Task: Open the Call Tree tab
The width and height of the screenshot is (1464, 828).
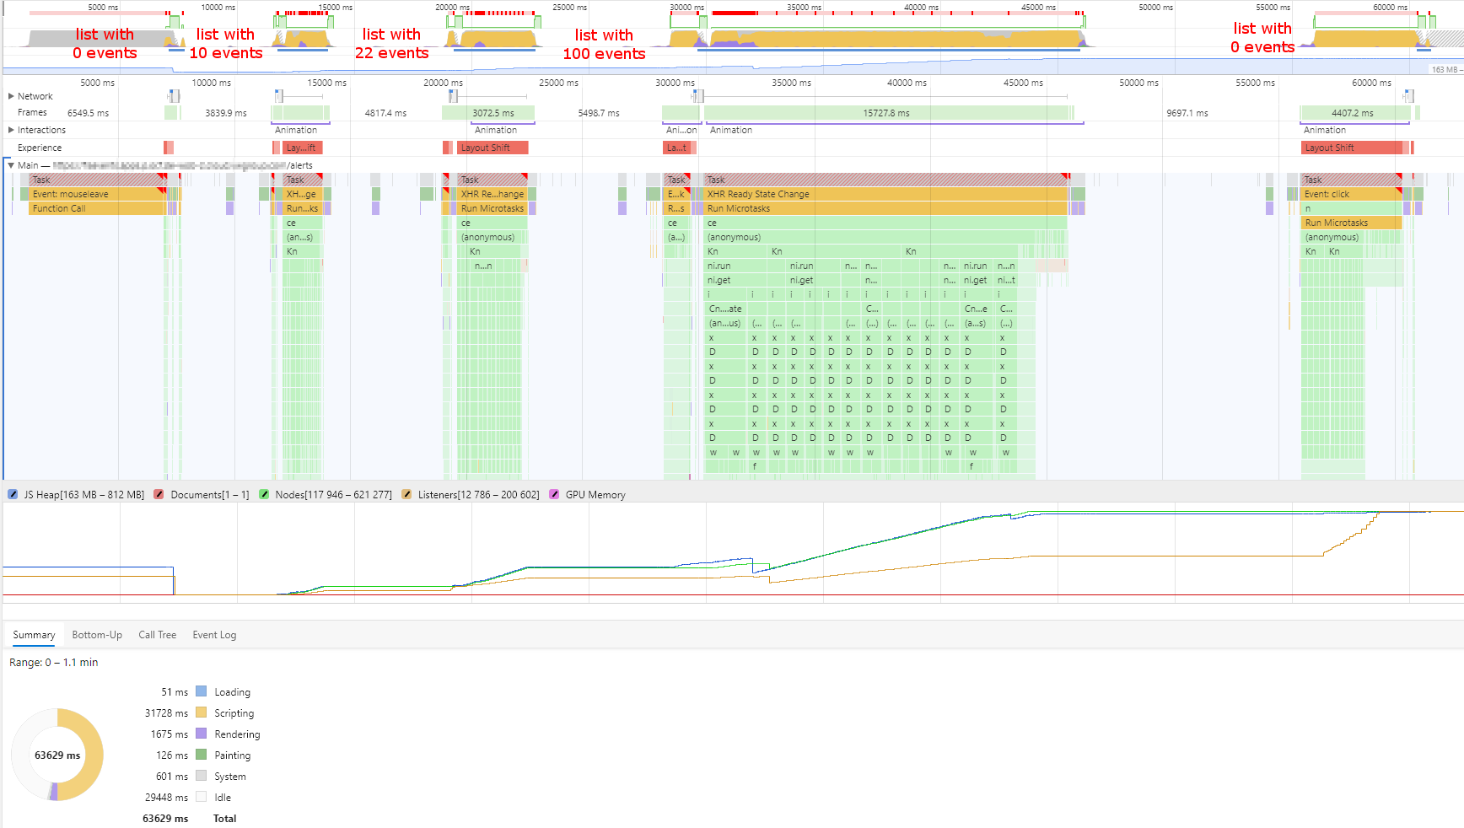Action: point(157,634)
